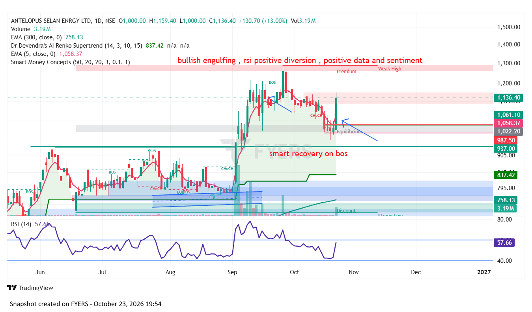Click the 'Snapshot created on FYERS' caption
The image size is (532, 312).
point(86,304)
